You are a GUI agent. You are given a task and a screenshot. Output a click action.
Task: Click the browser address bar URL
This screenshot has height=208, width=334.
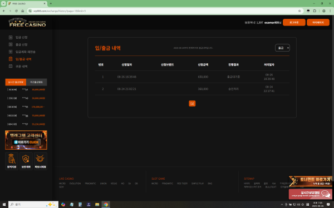tap(60, 11)
